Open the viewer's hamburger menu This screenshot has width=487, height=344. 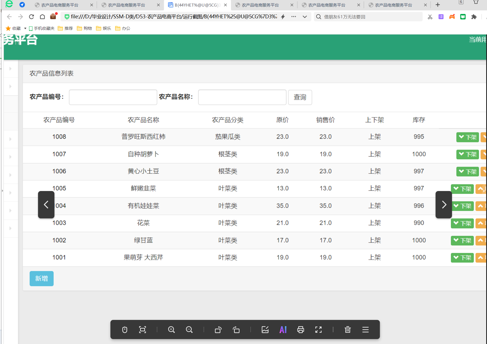point(366,329)
